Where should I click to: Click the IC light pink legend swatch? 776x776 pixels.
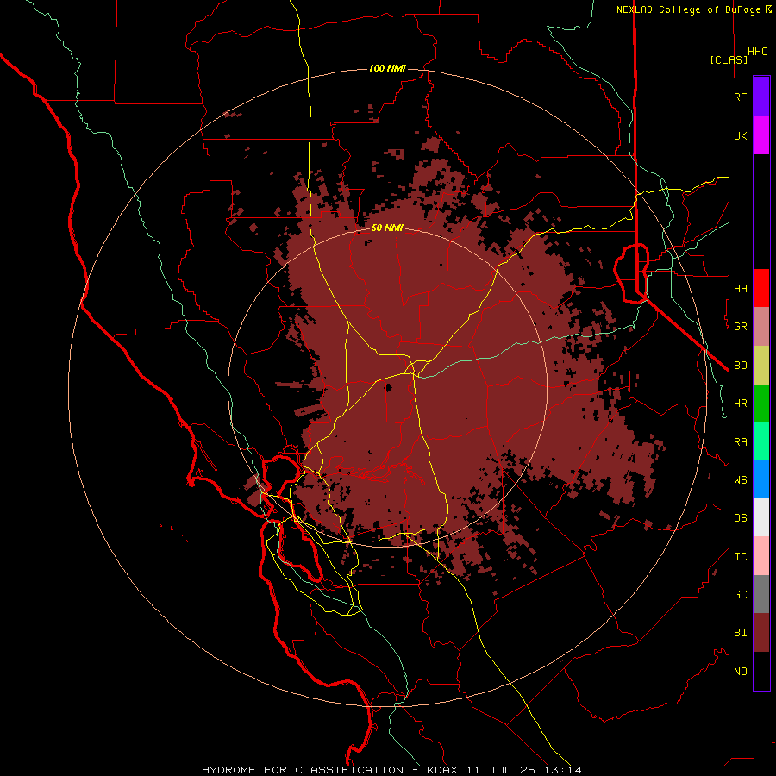761,556
